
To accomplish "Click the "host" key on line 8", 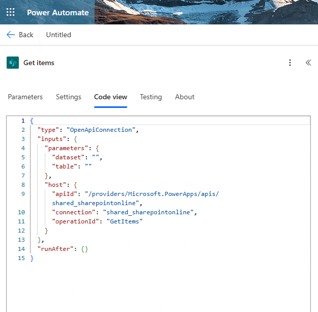I will click(55, 185).
